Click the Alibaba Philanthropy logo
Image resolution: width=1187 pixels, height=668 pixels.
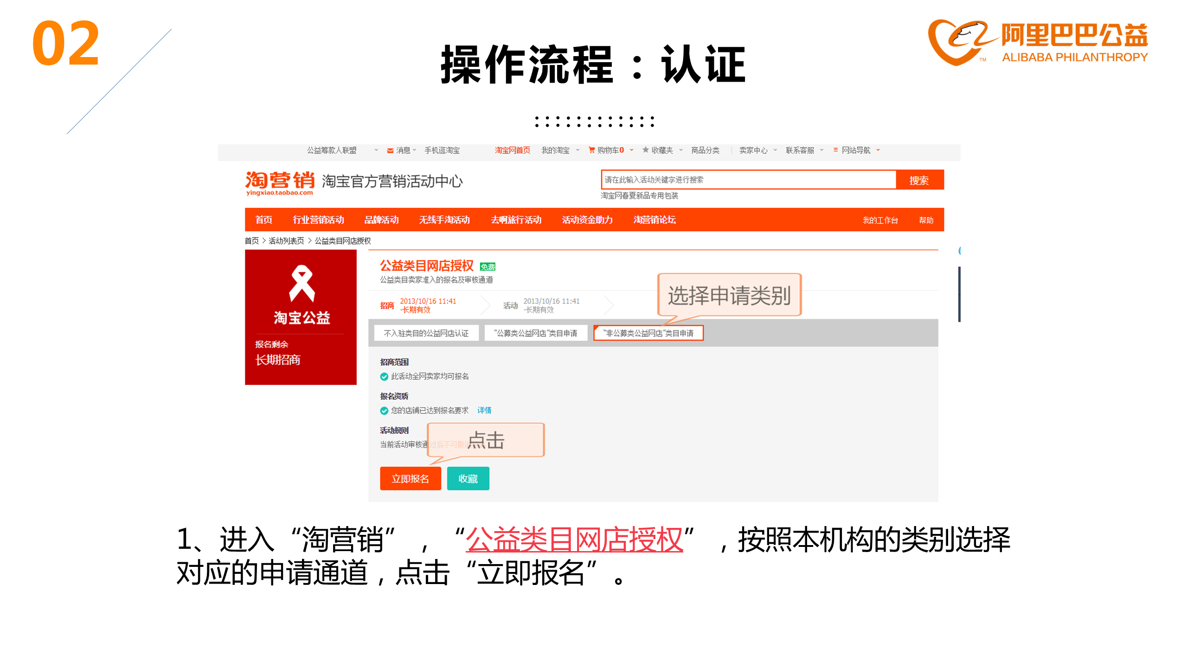click(1037, 42)
